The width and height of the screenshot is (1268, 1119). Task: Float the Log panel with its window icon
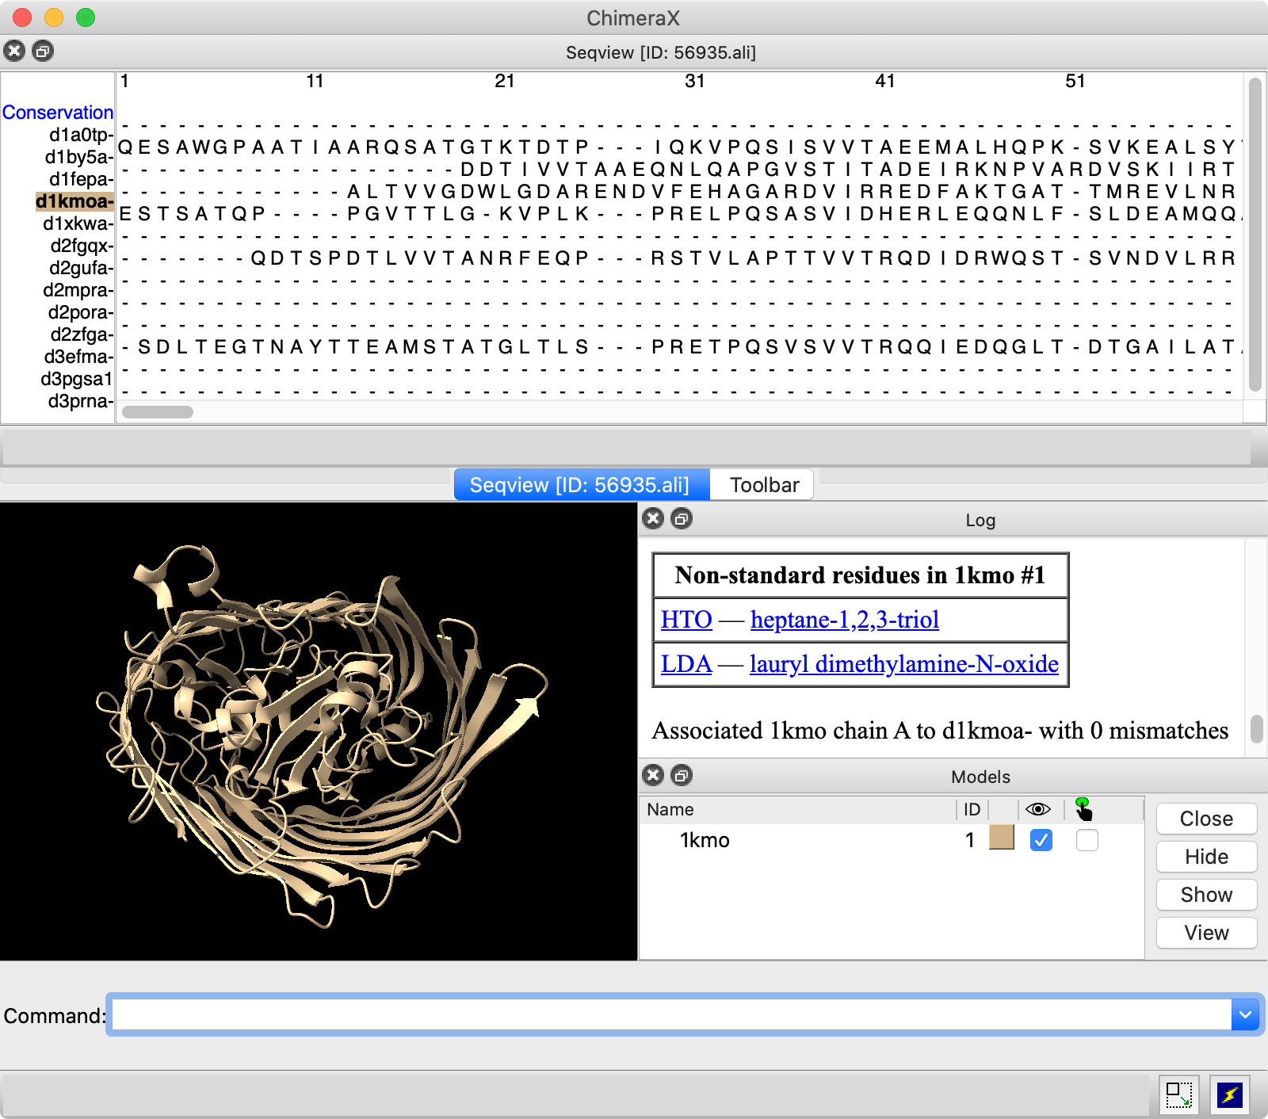click(x=682, y=519)
